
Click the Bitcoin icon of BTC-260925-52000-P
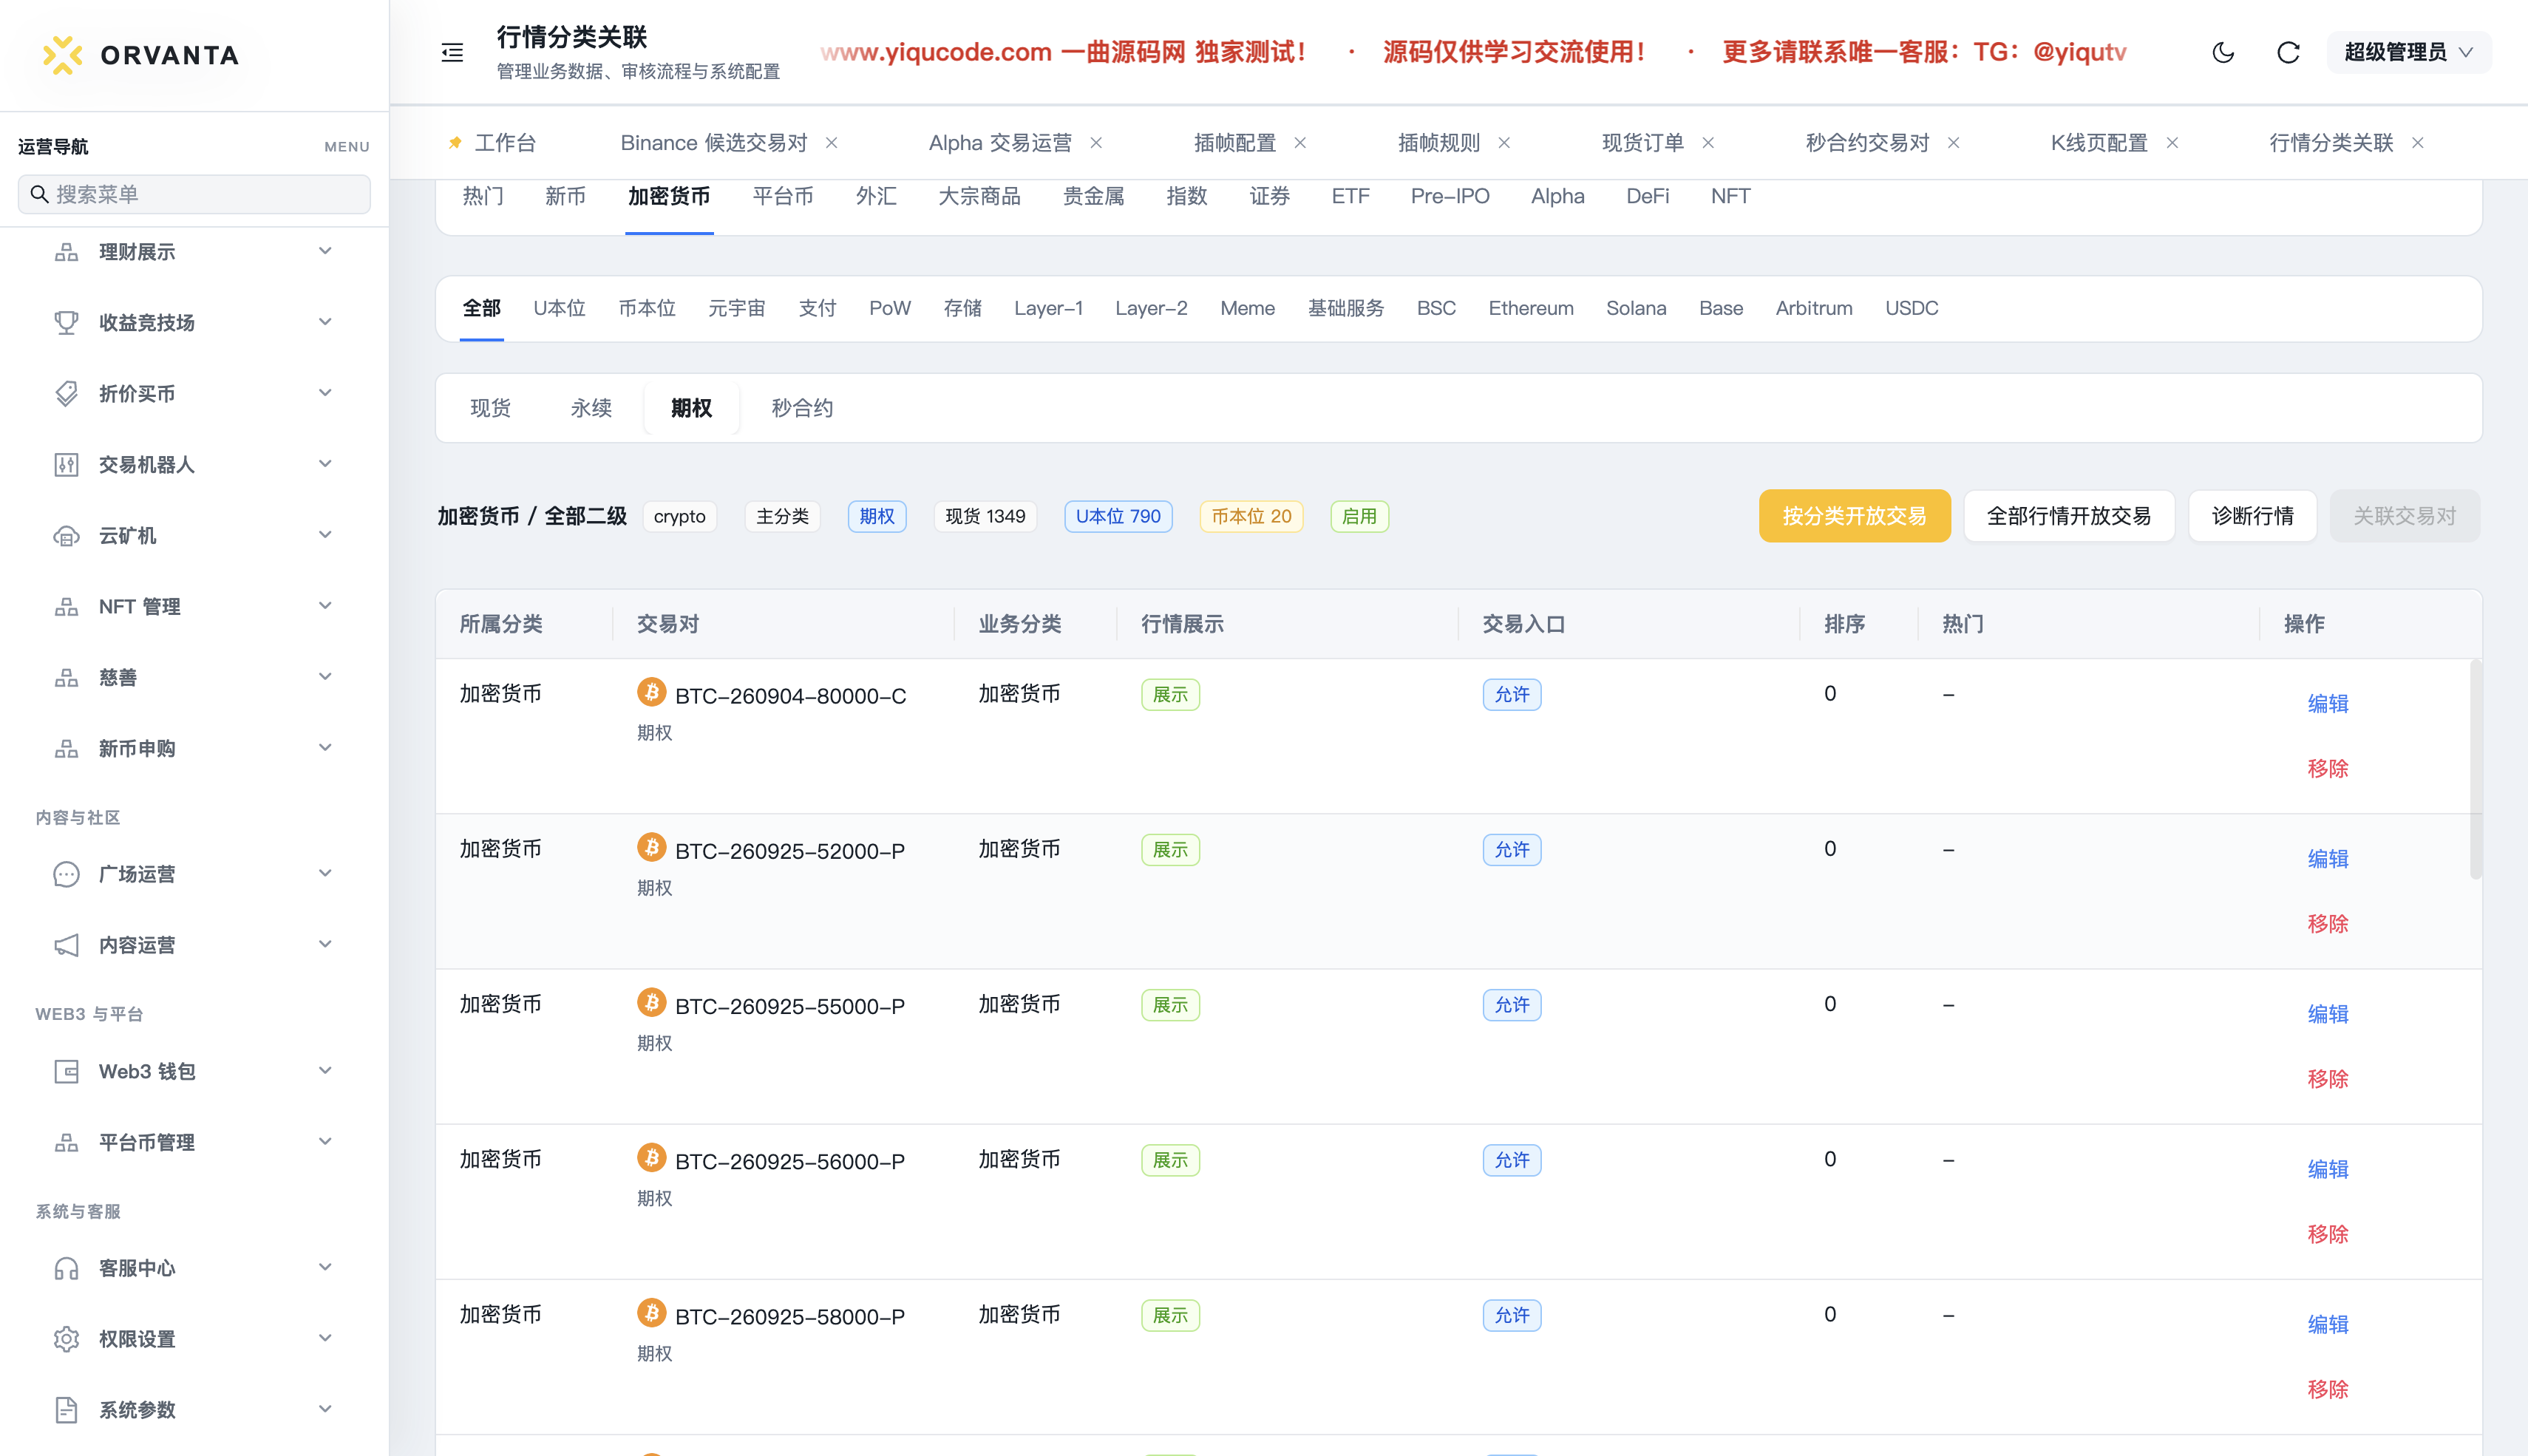[652, 847]
